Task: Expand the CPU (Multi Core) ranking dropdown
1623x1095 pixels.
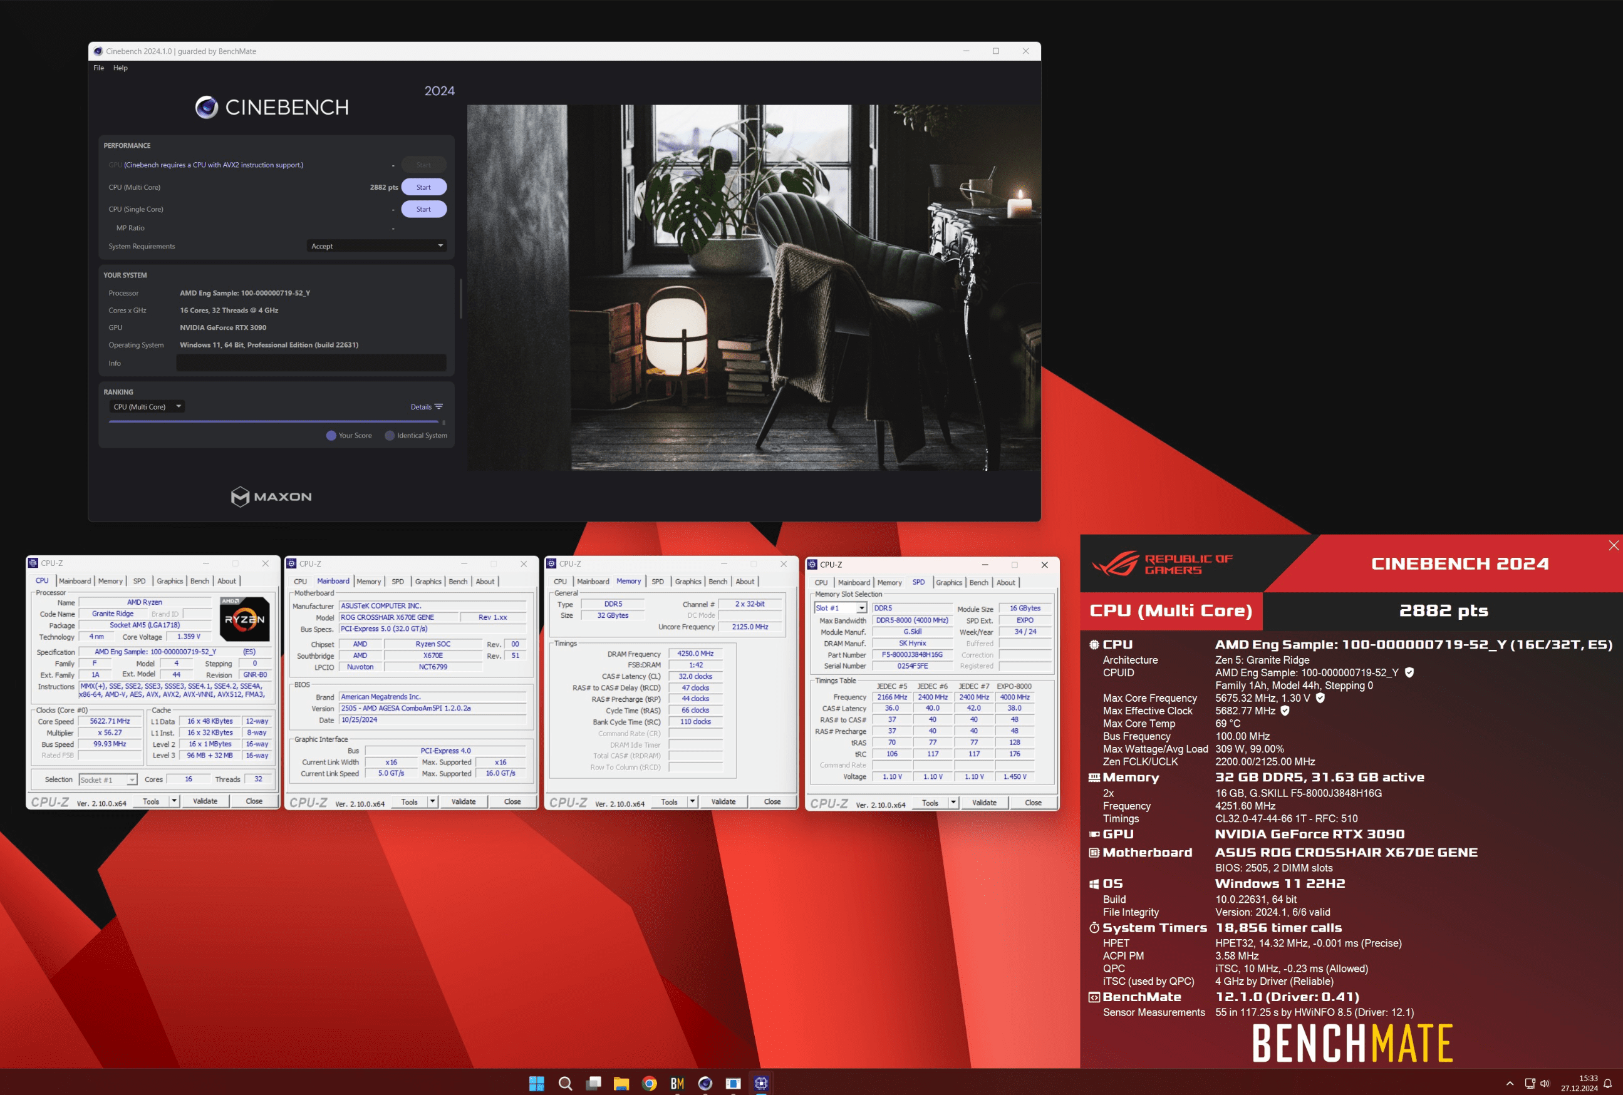Action: point(147,406)
